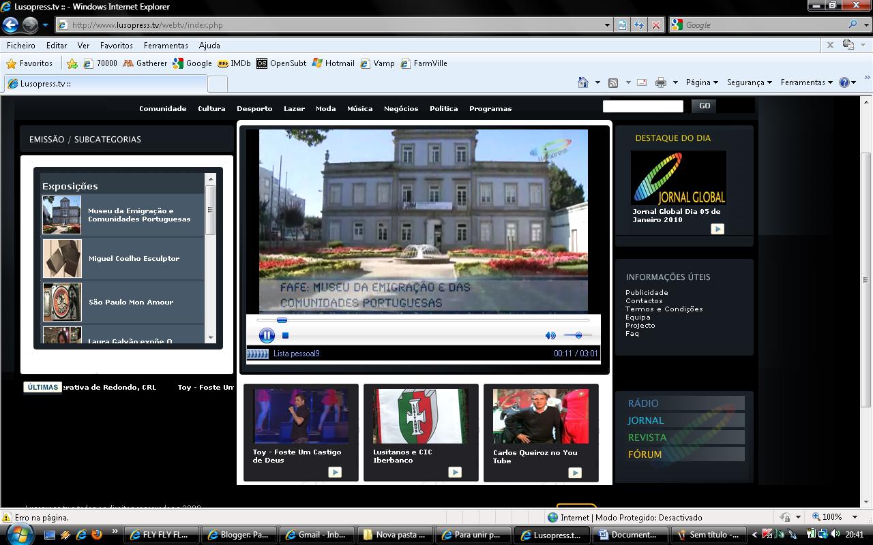Viewport: 873px width, 545px height.
Task: Open the Publicidade link
Action: click(647, 292)
